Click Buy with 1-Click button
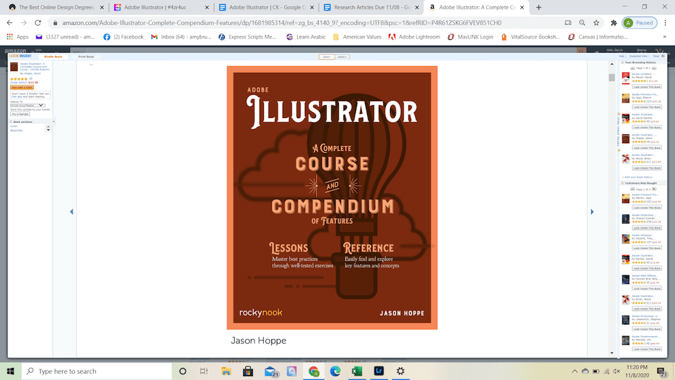 22,87
